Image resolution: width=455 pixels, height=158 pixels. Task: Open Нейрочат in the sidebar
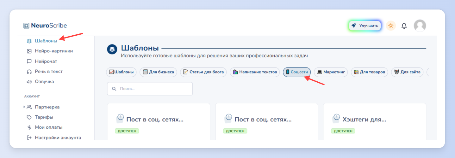click(46, 61)
